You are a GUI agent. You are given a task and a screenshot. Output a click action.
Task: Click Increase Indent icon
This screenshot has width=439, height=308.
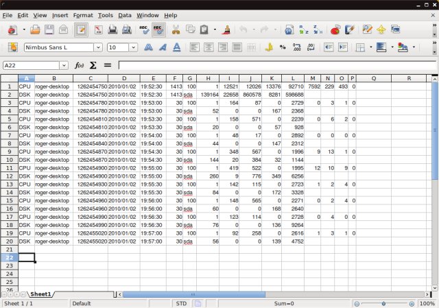pyautogui.click(x=343, y=47)
